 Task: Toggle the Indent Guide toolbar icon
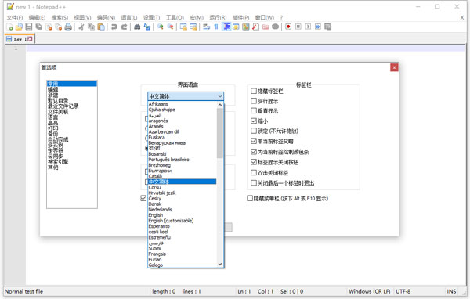226,27
